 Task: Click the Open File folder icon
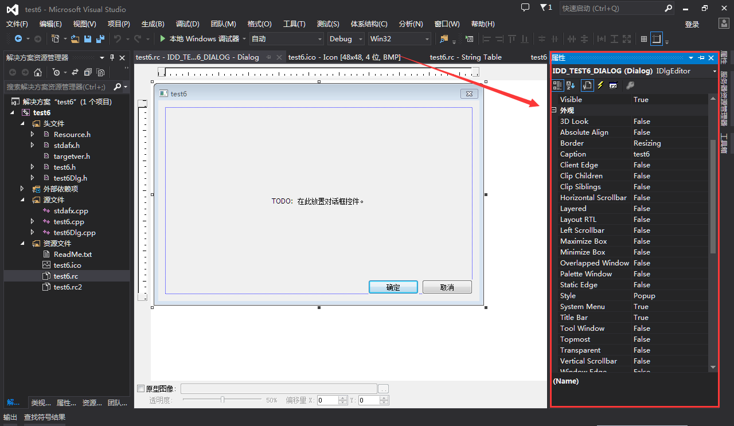click(75, 39)
